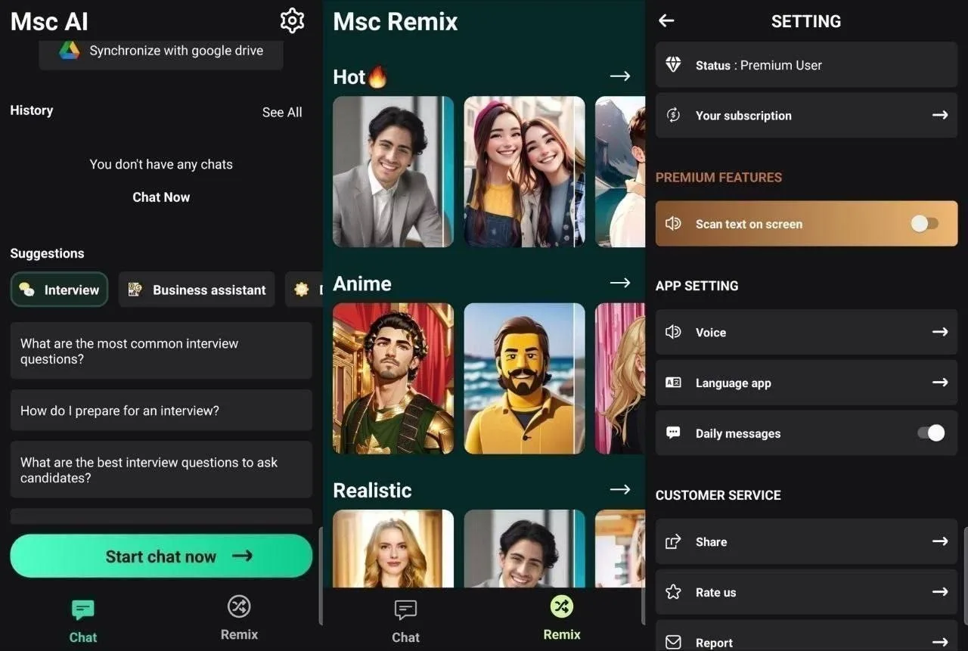Click the "You don't have any chats" message

(x=161, y=164)
